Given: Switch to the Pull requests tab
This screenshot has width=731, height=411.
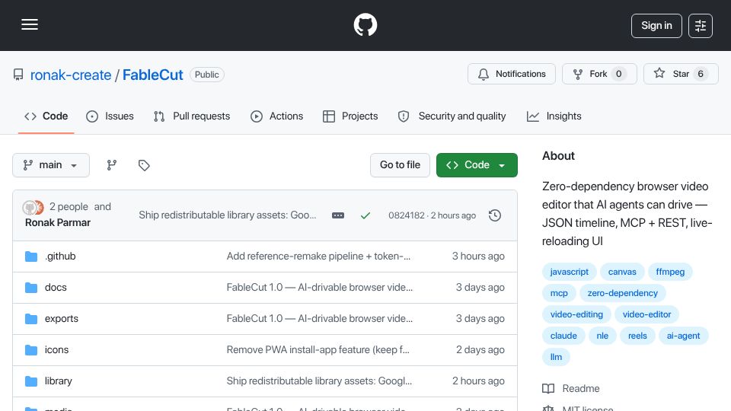Looking at the screenshot, I should [192, 116].
